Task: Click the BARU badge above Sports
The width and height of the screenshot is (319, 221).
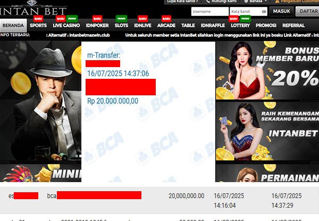Action: [x=38, y=19]
